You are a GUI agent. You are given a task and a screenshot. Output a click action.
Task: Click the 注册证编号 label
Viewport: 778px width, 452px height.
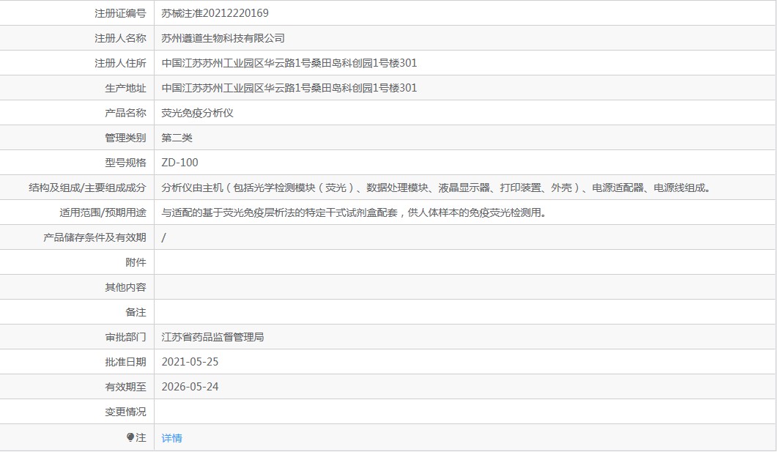120,13
